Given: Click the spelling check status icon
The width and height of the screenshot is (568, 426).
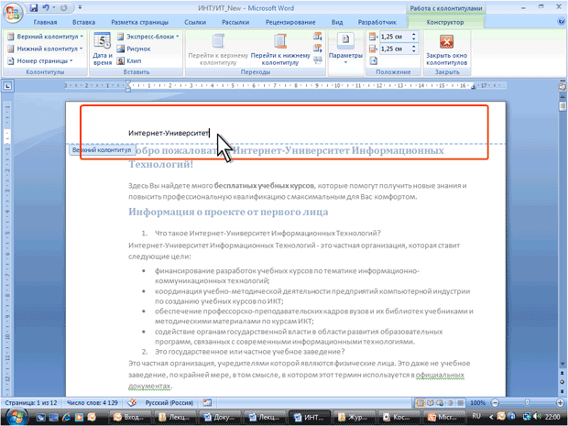Looking at the screenshot, I should click(x=132, y=402).
